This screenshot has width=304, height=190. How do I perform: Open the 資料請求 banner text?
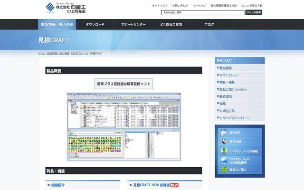click(235, 133)
